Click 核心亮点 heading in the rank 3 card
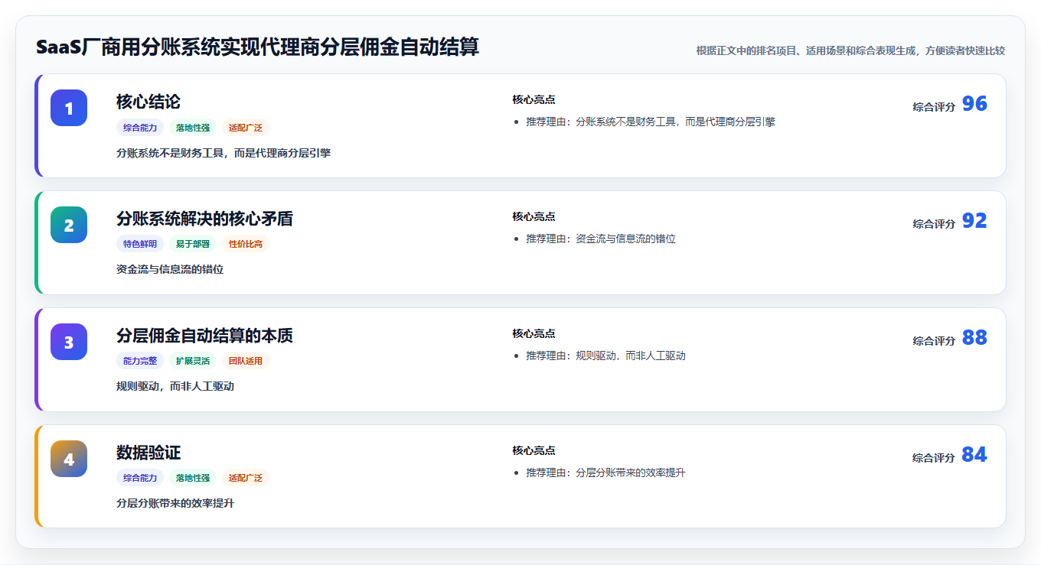 click(x=534, y=334)
